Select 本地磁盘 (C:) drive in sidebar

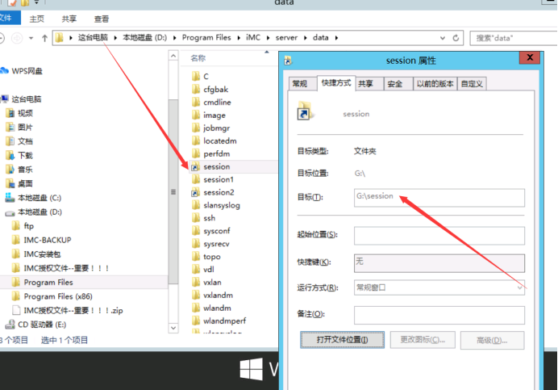pos(40,198)
